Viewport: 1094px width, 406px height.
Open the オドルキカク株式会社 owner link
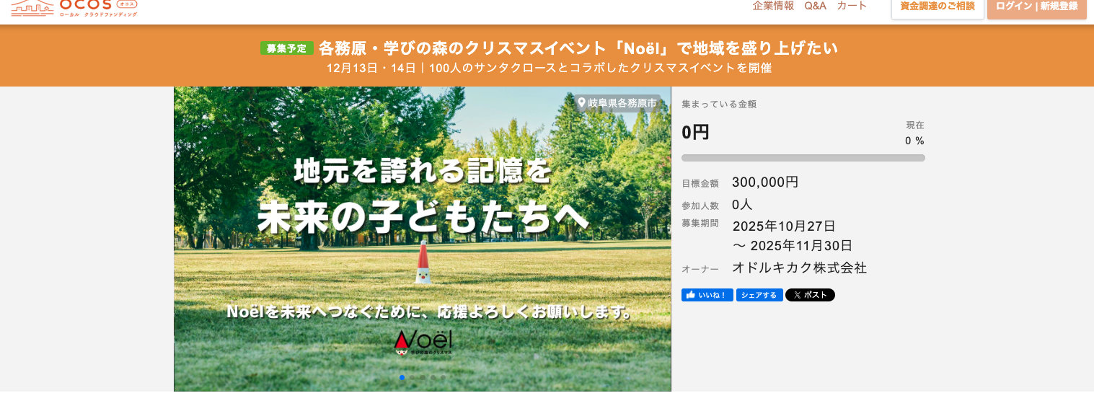point(799,268)
